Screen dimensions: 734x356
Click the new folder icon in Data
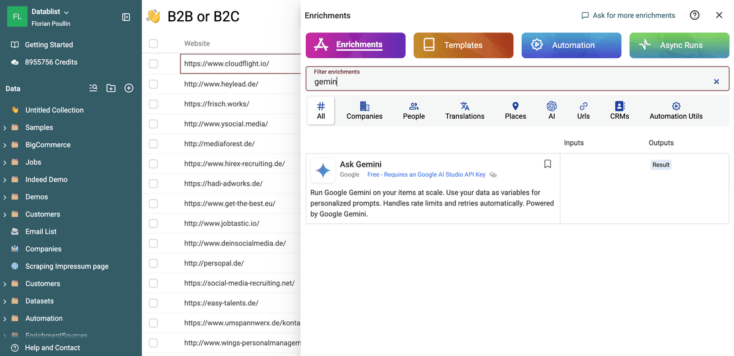coord(111,88)
